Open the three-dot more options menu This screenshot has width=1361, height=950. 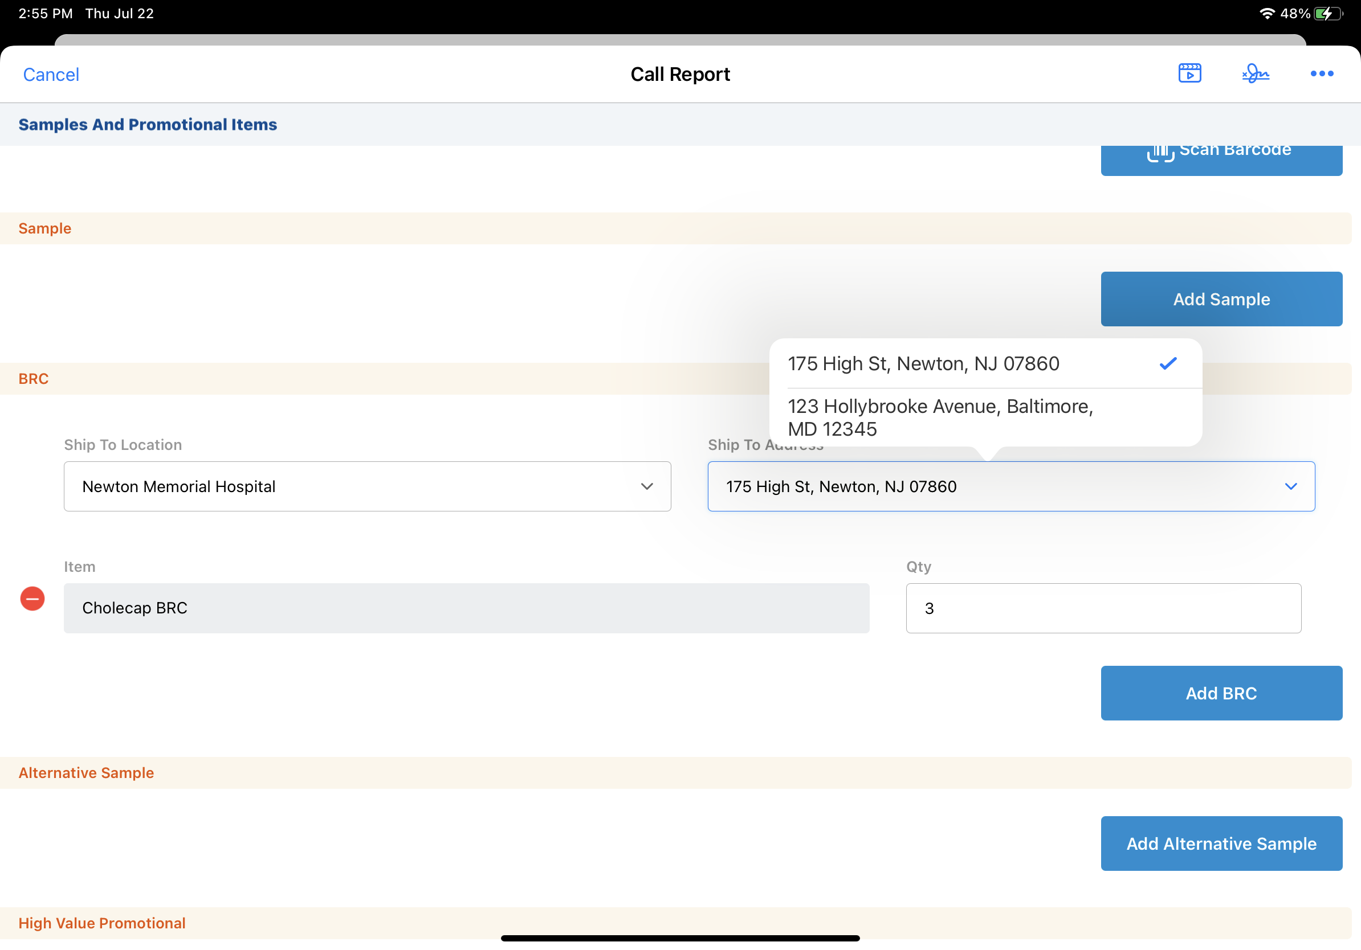tap(1321, 73)
